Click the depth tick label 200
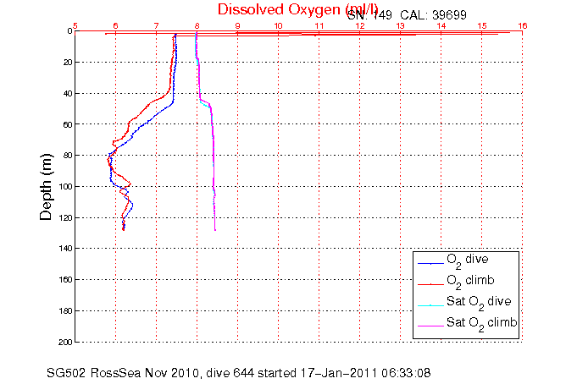577x384 pixels. point(66,342)
